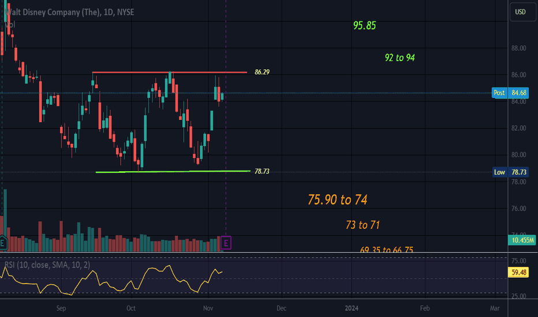Click the Low 78.73 price label
Screen dimensions: 538x317
tap(510, 172)
